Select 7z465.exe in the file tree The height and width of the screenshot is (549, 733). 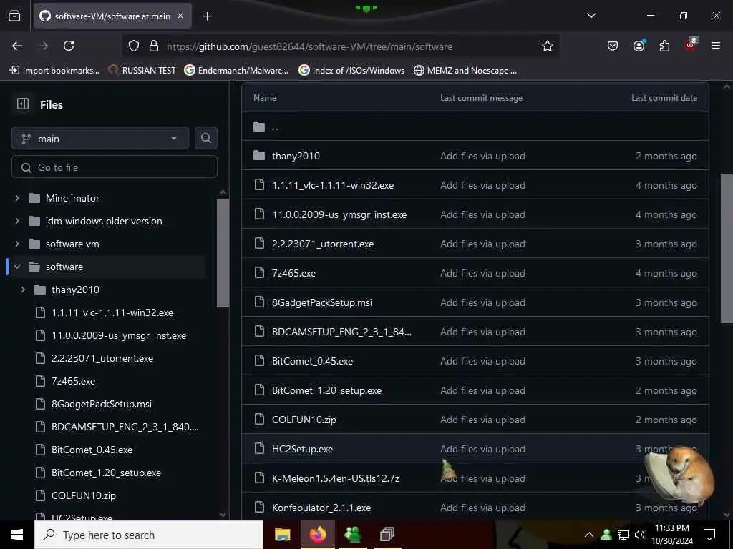74,381
